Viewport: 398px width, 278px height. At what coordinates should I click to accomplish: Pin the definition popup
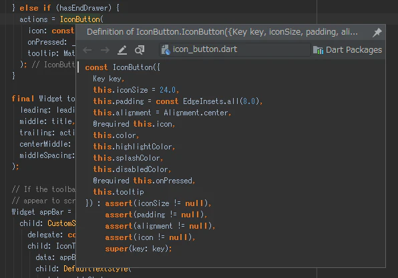(377, 33)
